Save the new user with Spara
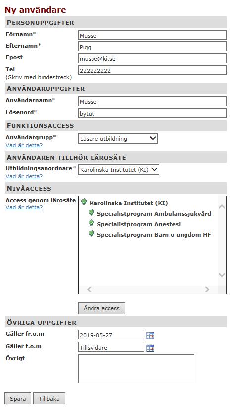Viewport: 232px width, 408px height. tap(18, 399)
